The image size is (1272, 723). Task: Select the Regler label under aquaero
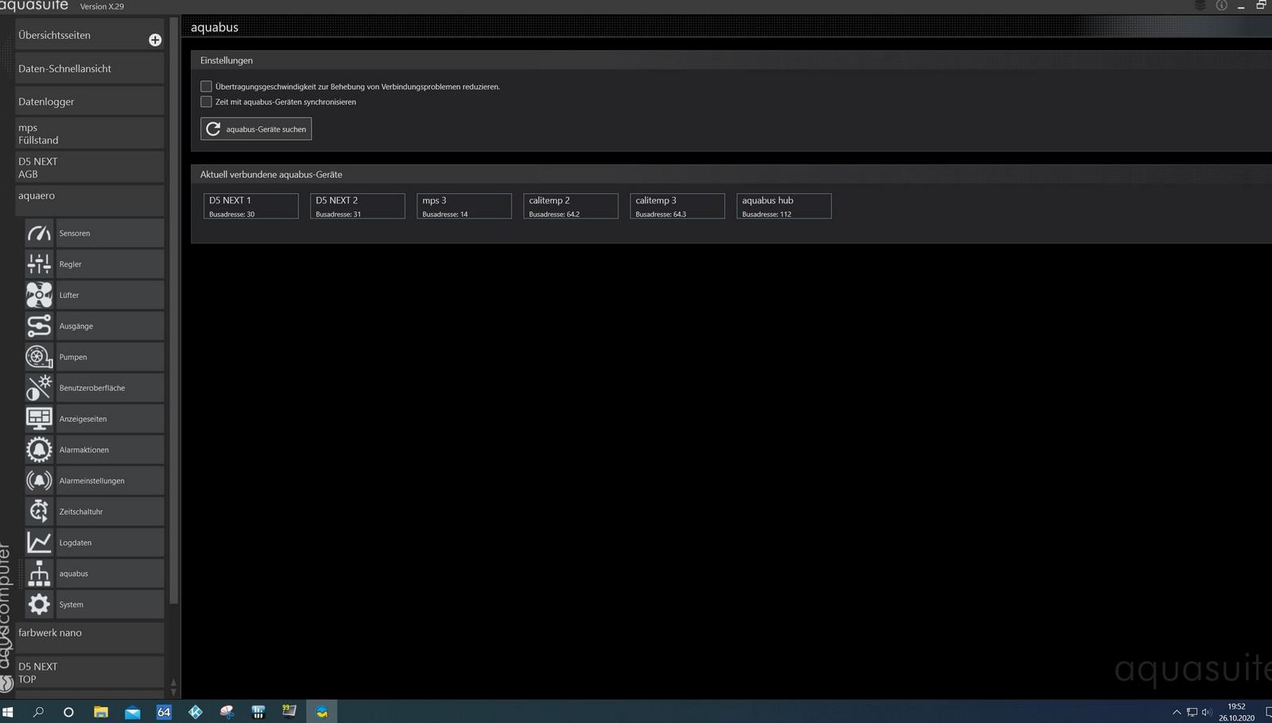[110, 264]
